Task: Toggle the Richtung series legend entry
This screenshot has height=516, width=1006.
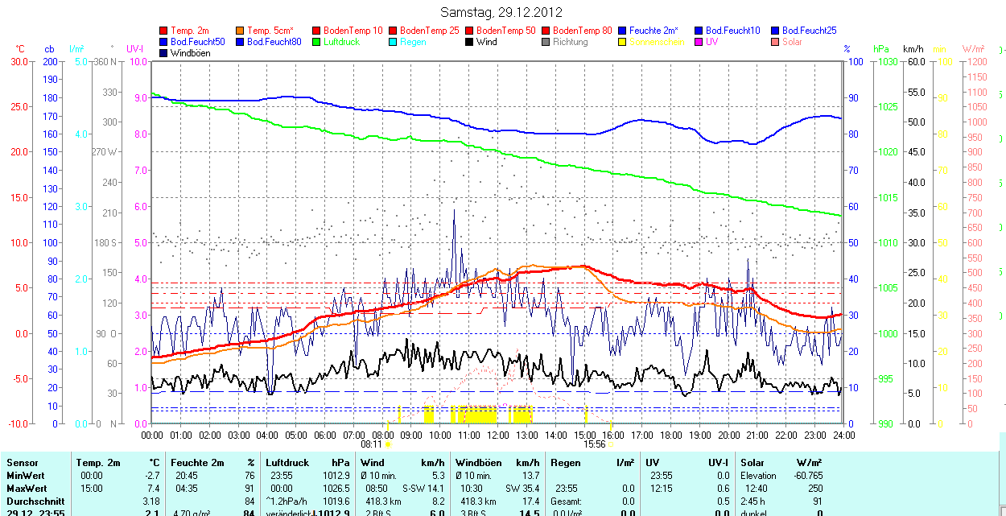Action: (570, 42)
